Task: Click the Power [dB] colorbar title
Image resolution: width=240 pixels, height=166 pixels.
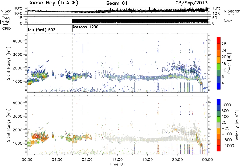Action: (229, 63)
